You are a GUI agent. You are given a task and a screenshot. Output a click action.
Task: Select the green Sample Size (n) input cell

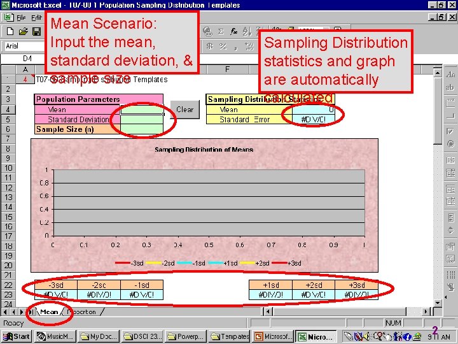pos(142,129)
